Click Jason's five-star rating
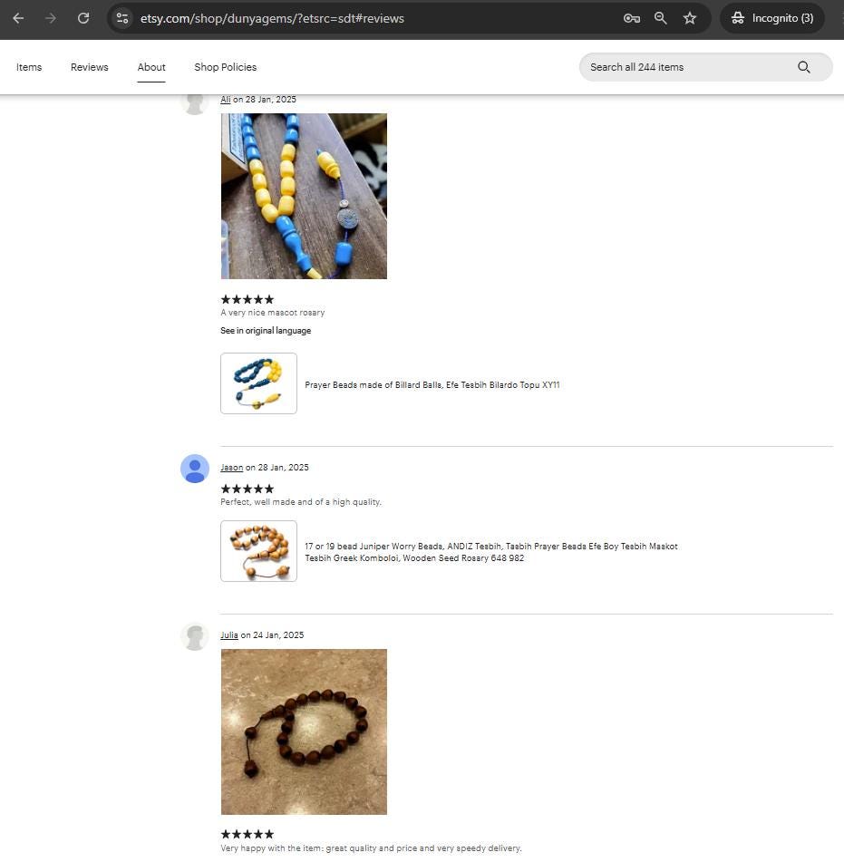This screenshot has width=844, height=862. [247, 489]
